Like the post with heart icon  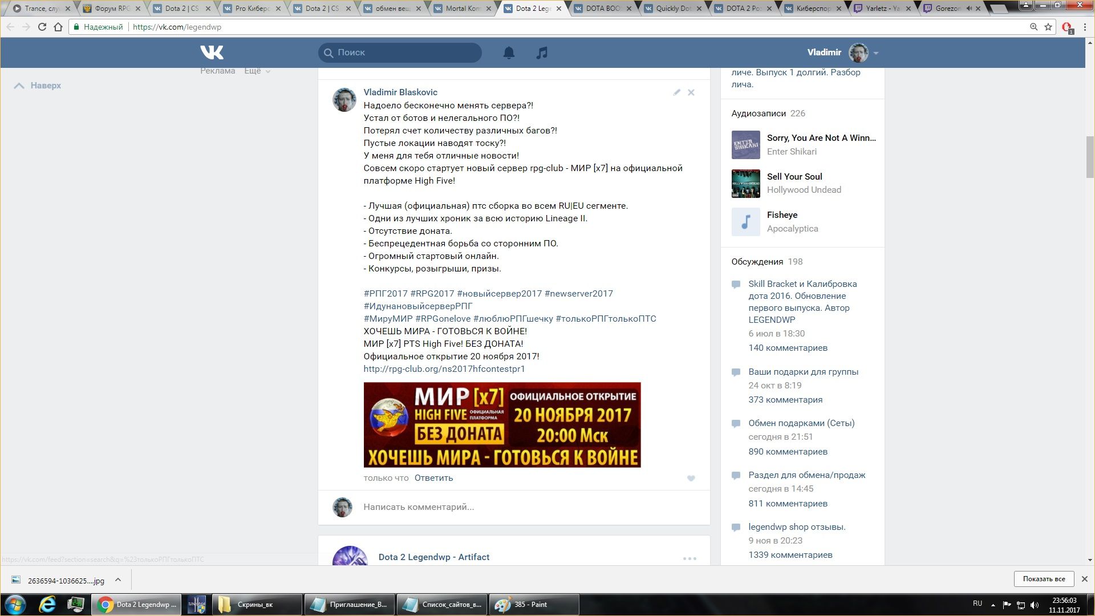(691, 479)
